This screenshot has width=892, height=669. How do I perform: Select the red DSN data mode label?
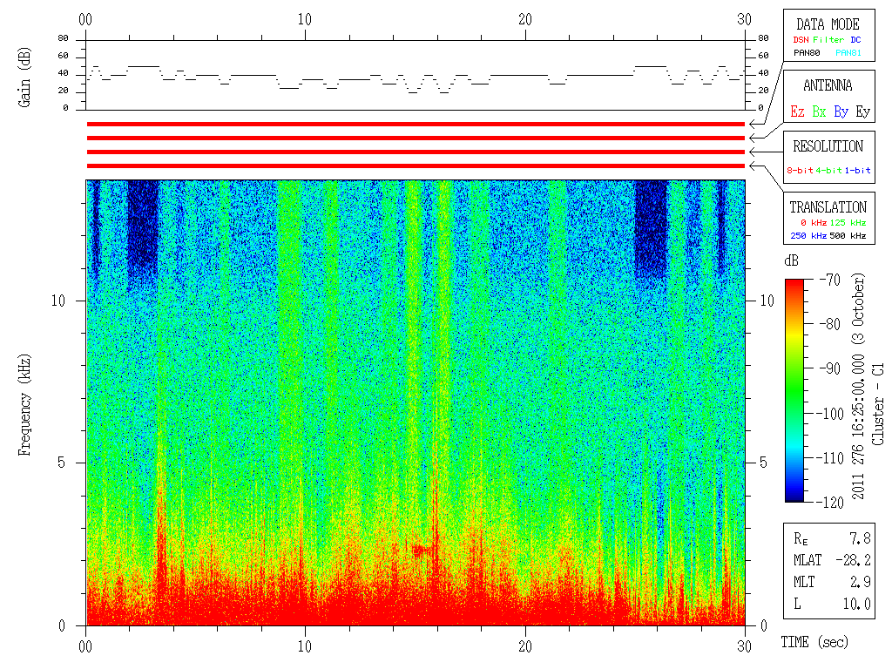pos(801,40)
